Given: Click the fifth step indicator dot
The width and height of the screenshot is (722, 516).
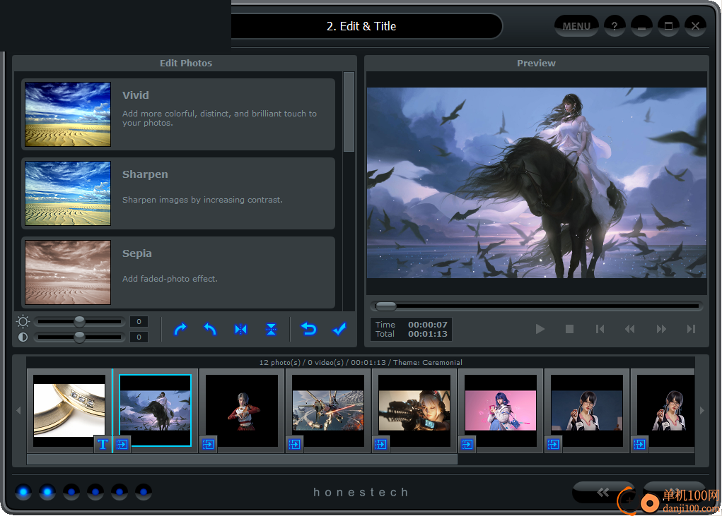Looking at the screenshot, I should (x=120, y=492).
